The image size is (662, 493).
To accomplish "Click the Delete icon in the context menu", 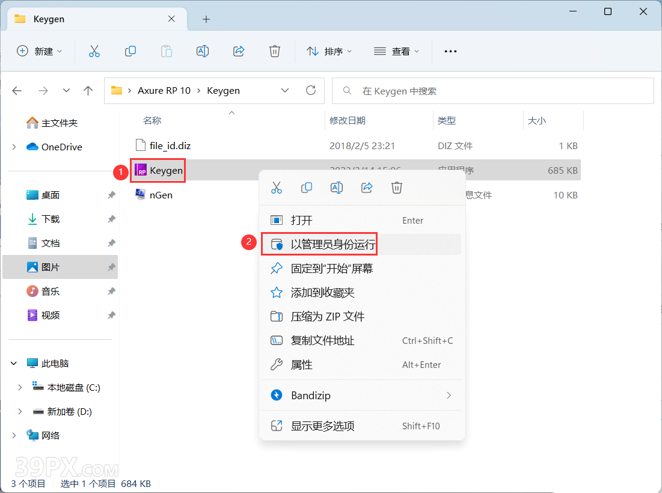I will 397,188.
